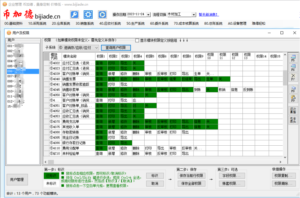Toggle 到账 permission in 销售收款单 row
The height and width of the screenshot is (198, 300).
pos(199,90)
